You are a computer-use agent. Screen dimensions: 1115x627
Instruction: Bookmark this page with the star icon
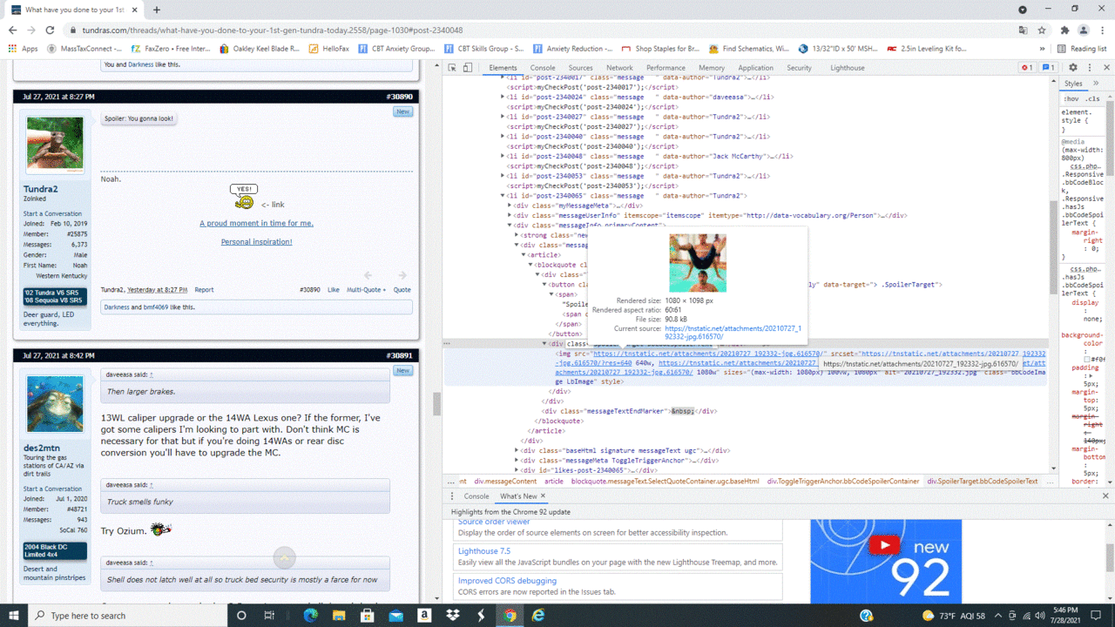pos(1042,30)
